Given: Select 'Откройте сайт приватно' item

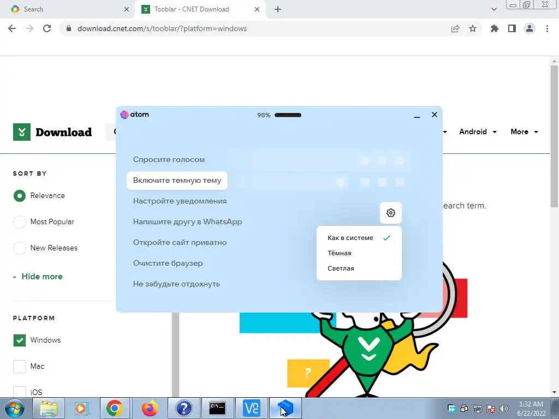Looking at the screenshot, I should pos(180,242).
